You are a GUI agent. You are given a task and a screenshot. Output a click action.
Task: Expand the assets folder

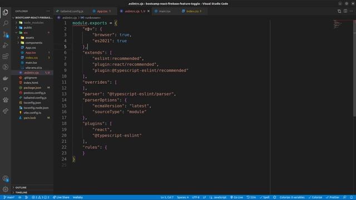tap(33, 38)
